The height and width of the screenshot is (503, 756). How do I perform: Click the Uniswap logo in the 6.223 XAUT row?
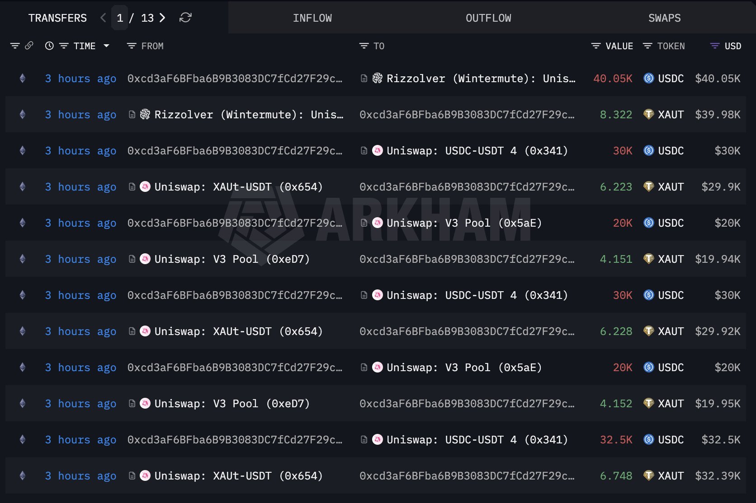point(145,186)
